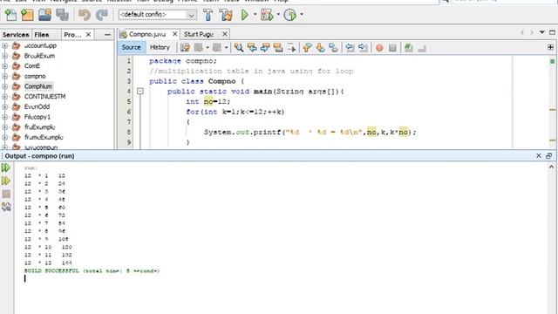Click Stop Macro Recording icon
Image resolution: width=558 pixels, height=314 pixels.
click(392, 48)
